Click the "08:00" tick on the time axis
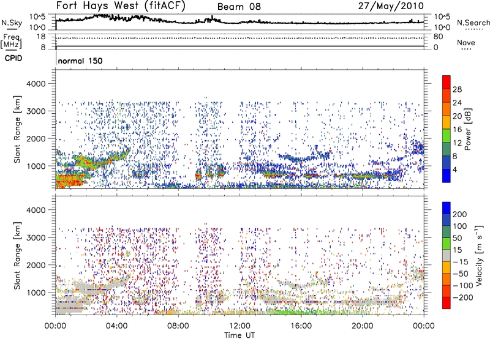 coord(178,326)
